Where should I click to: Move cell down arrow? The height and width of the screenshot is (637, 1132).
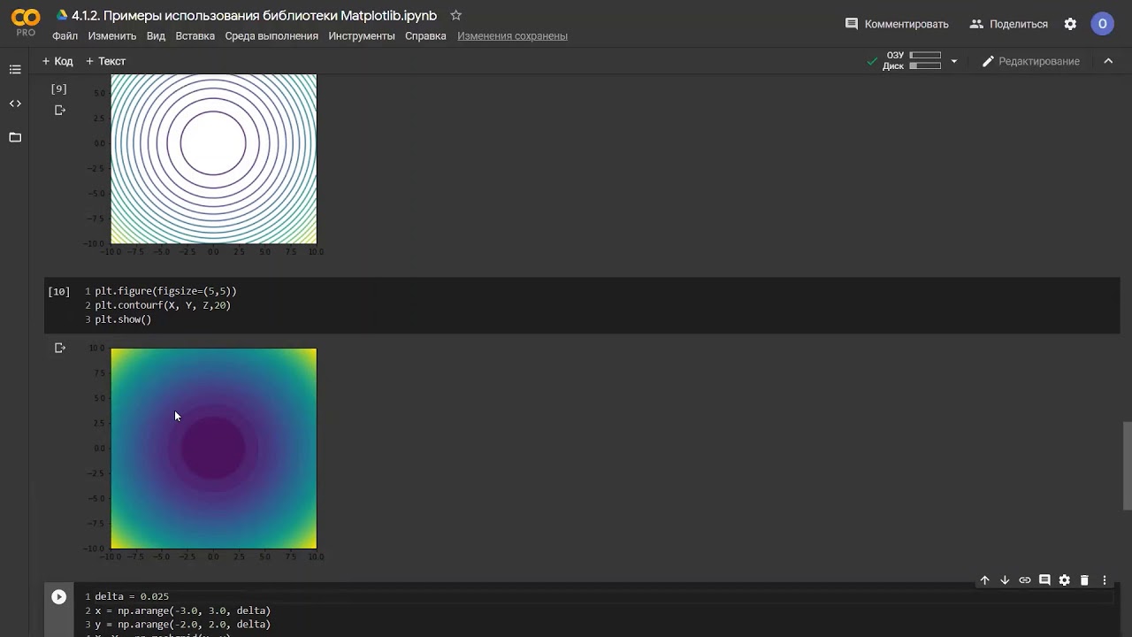(x=1005, y=580)
